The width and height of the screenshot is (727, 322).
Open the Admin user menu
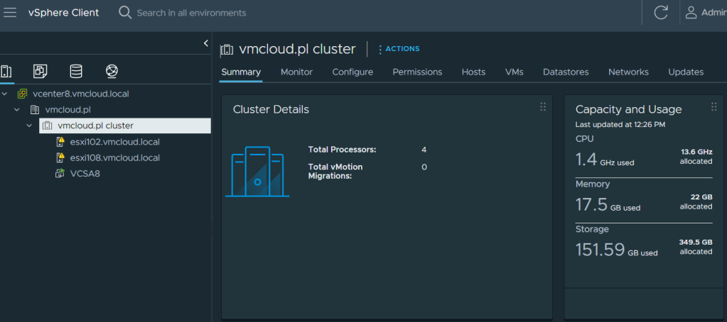pos(705,13)
